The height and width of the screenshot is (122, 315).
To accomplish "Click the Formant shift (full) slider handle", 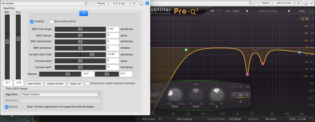I will [x=92, y=54].
